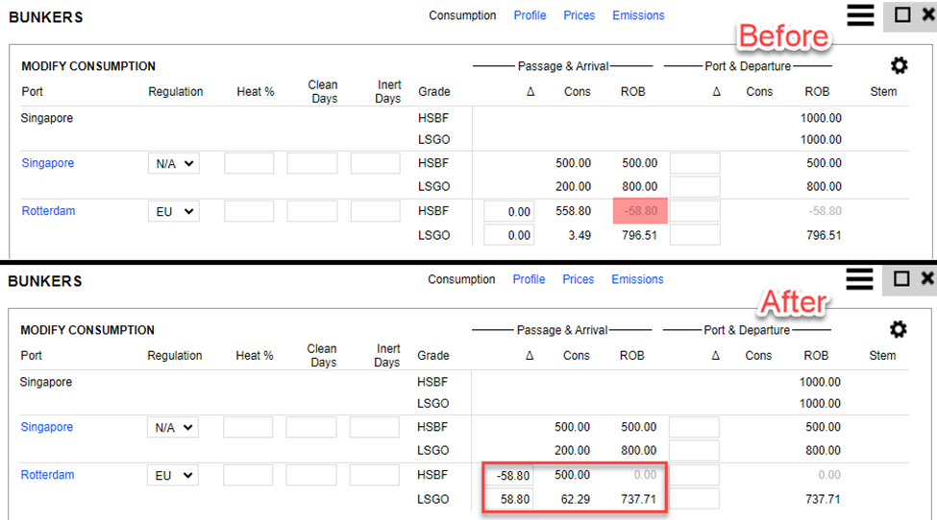Open Rotterdam EU regulation dropdown in Before panel
The image size is (937, 520).
click(174, 211)
